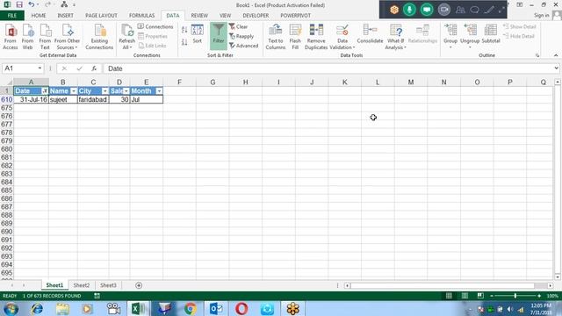Open Chrome from taskbar
The height and width of the screenshot is (316, 562).
coord(191,308)
